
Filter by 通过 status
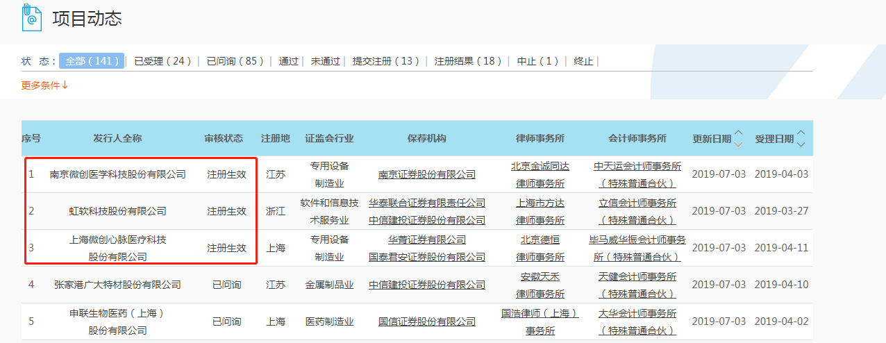point(288,61)
